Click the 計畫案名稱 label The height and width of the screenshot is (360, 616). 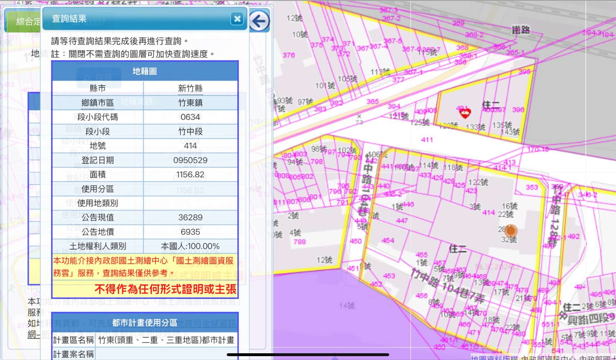coord(73,354)
